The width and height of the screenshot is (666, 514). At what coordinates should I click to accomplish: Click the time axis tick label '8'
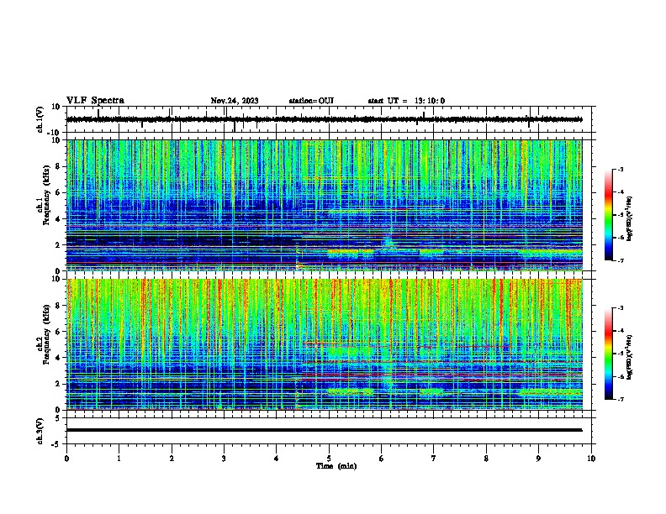point(486,459)
